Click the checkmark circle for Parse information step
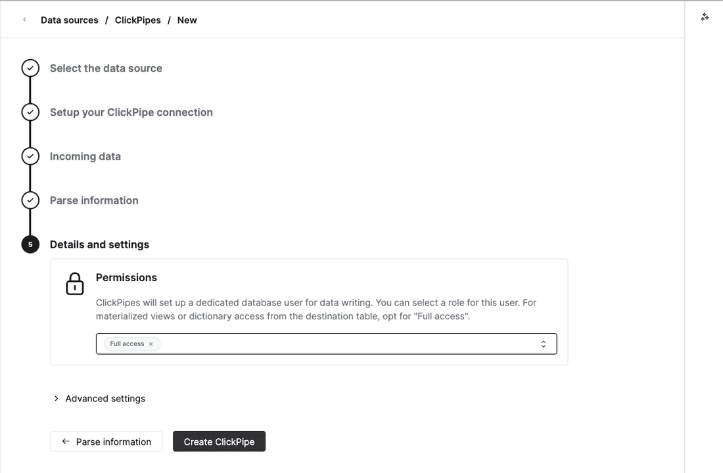 click(x=30, y=200)
